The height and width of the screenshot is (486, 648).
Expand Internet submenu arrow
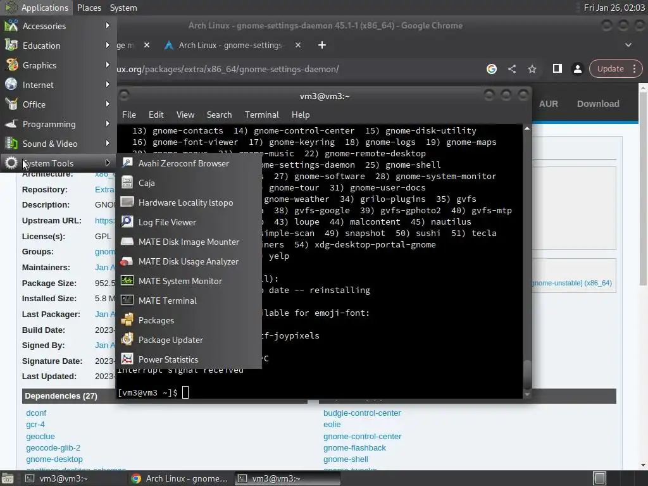[x=108, y=84]
